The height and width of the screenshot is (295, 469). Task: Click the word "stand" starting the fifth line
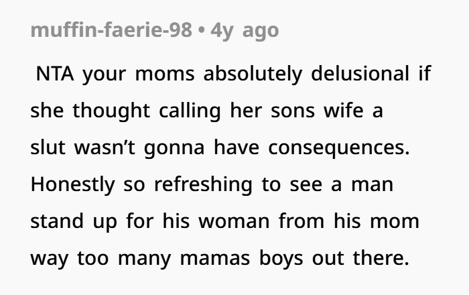click(x=54, y=220)
